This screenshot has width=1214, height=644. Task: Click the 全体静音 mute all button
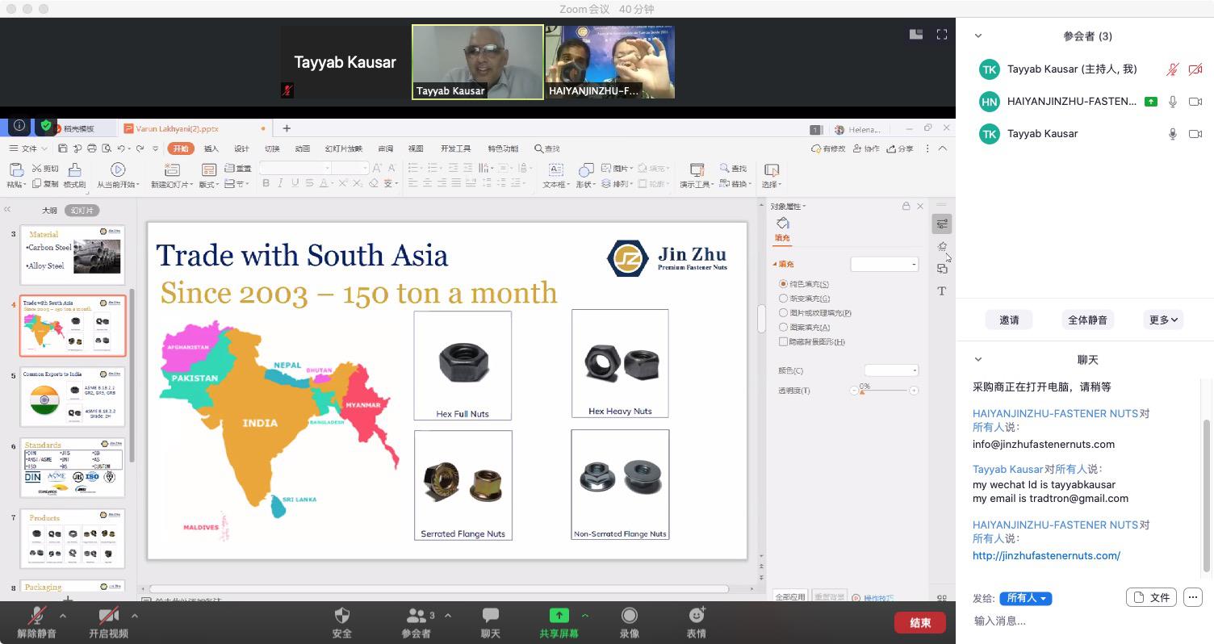1087,320
